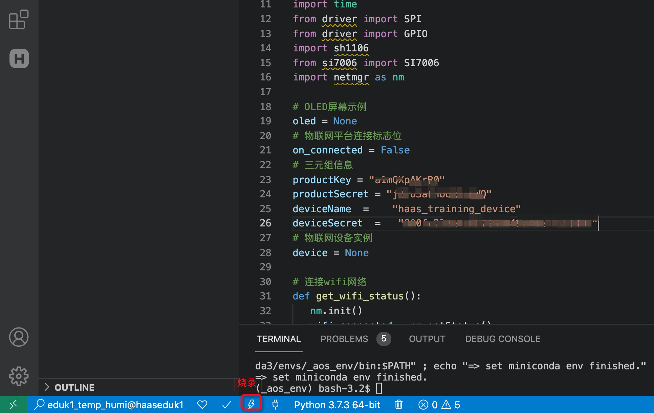The image size is (654, 413).
Task: Select the TERMINAL tab
Action: click(x=279, y=339)
